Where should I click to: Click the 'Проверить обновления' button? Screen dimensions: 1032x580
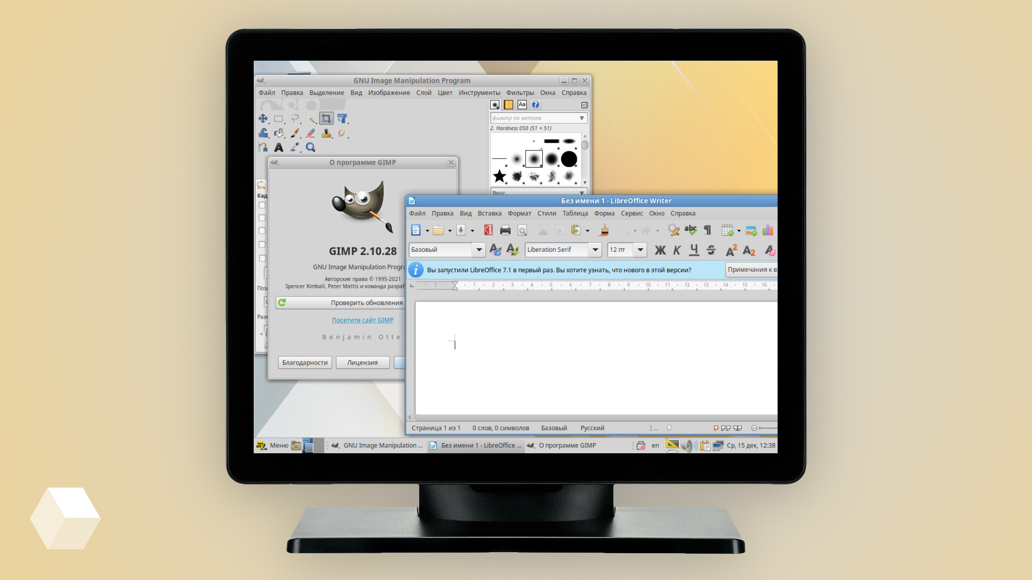pyautogui.click(x=341, y=303)
